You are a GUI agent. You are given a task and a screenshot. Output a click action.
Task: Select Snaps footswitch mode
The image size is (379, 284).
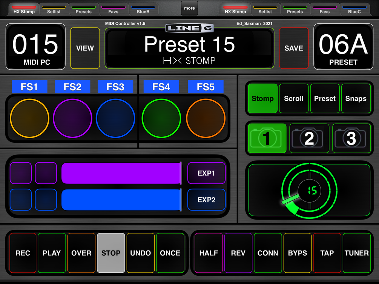click(x=356, y=99)
